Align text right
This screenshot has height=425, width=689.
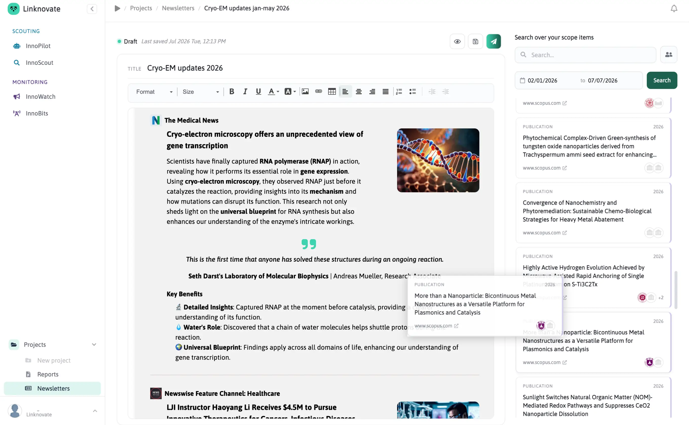372,92
